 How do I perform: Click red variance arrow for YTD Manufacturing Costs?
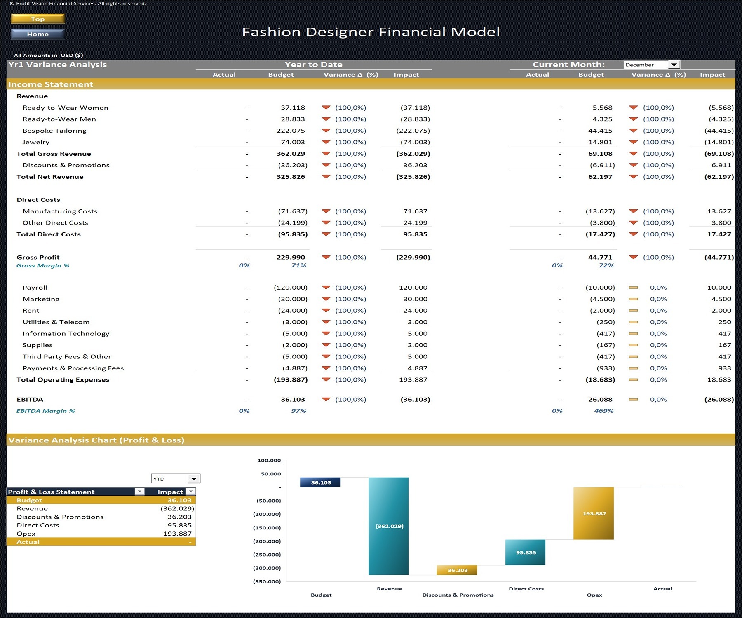click(326, 211)
